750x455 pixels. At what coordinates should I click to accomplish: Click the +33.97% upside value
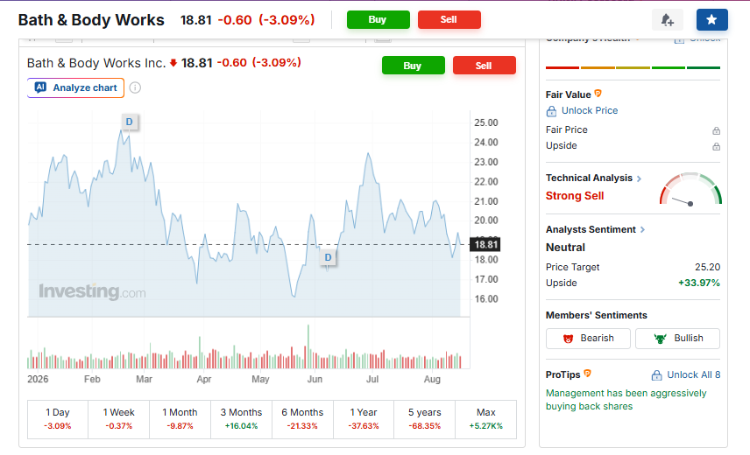pos(699,283)
